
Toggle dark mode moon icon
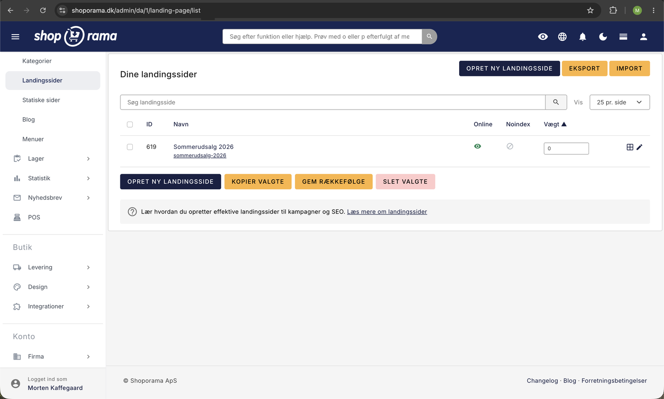[603, 37]
